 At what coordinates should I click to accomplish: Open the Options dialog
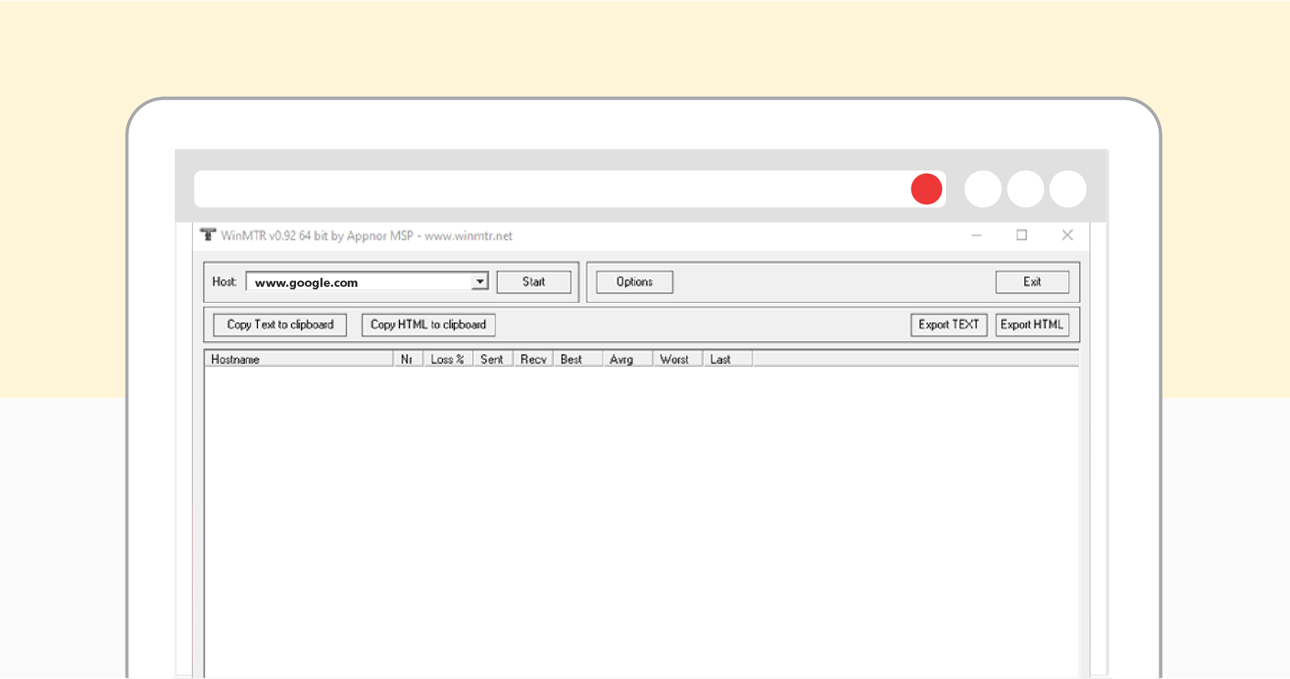[634, 282]
